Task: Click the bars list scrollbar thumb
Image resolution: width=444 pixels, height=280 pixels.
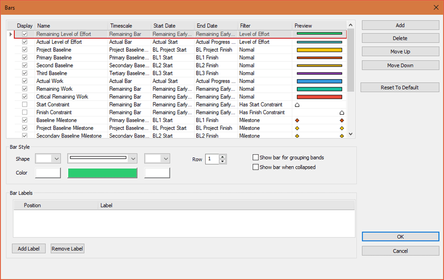Action: pyautogui.click(x=351, y=60)
